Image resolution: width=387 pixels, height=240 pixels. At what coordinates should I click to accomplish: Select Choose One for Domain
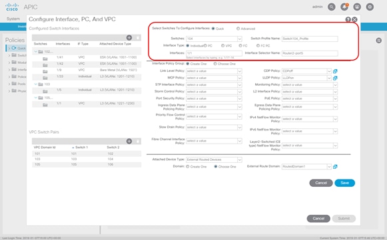click(x=216, y=167)
